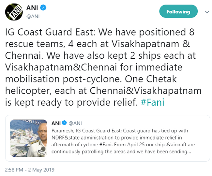The height and width of the screenshot is (176, 212).
Task: Click the @ANI handle in the quoted tweet
Action: 75,123
